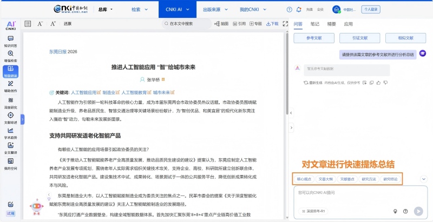Switch to the 摘要 tab
Screen dimensions: 433x222
(x=331, y=24)
